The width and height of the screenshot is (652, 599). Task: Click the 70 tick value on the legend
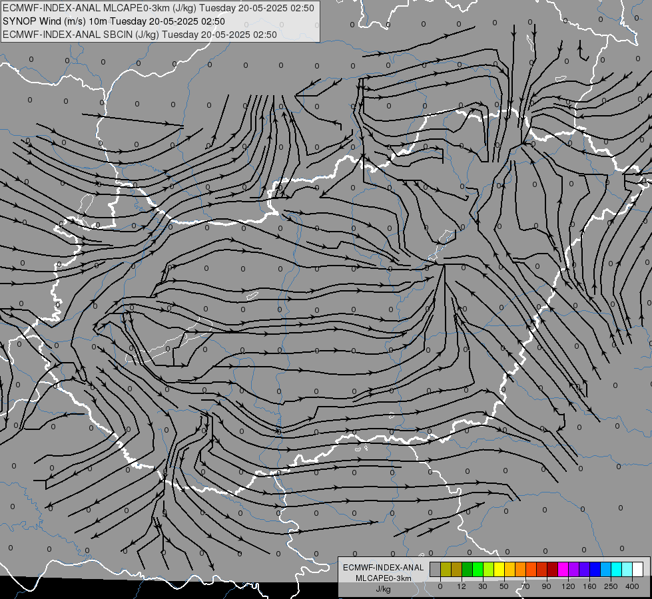coord(525,586)
